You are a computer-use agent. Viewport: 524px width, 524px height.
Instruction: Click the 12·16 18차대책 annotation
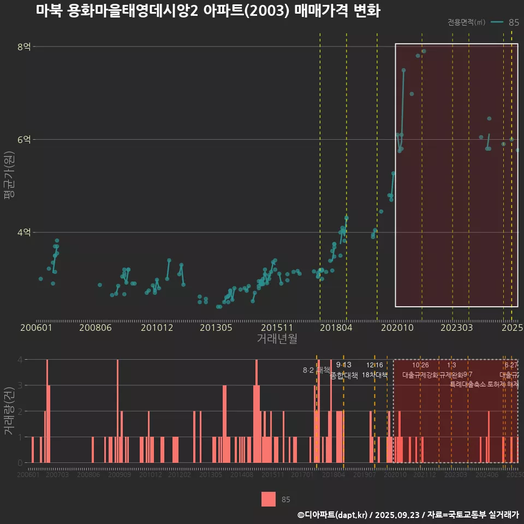374,370
